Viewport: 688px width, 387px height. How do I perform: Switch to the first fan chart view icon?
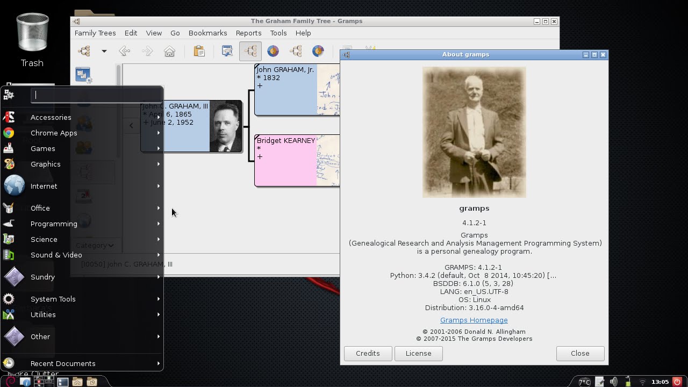tap(273, 51)
